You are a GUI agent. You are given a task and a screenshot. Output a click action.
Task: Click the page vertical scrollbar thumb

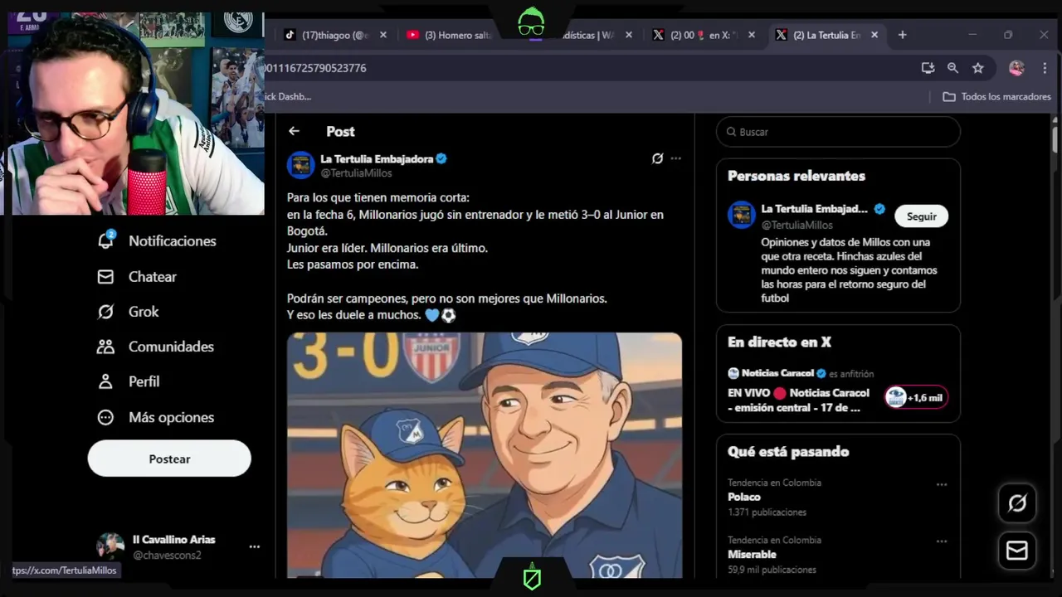click(x=1055, y=138)
